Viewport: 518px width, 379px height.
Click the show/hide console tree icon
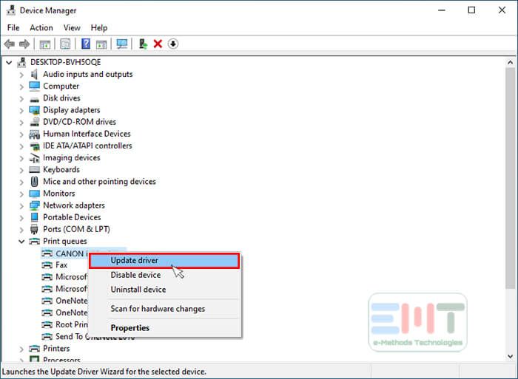[x=45, y=44]
